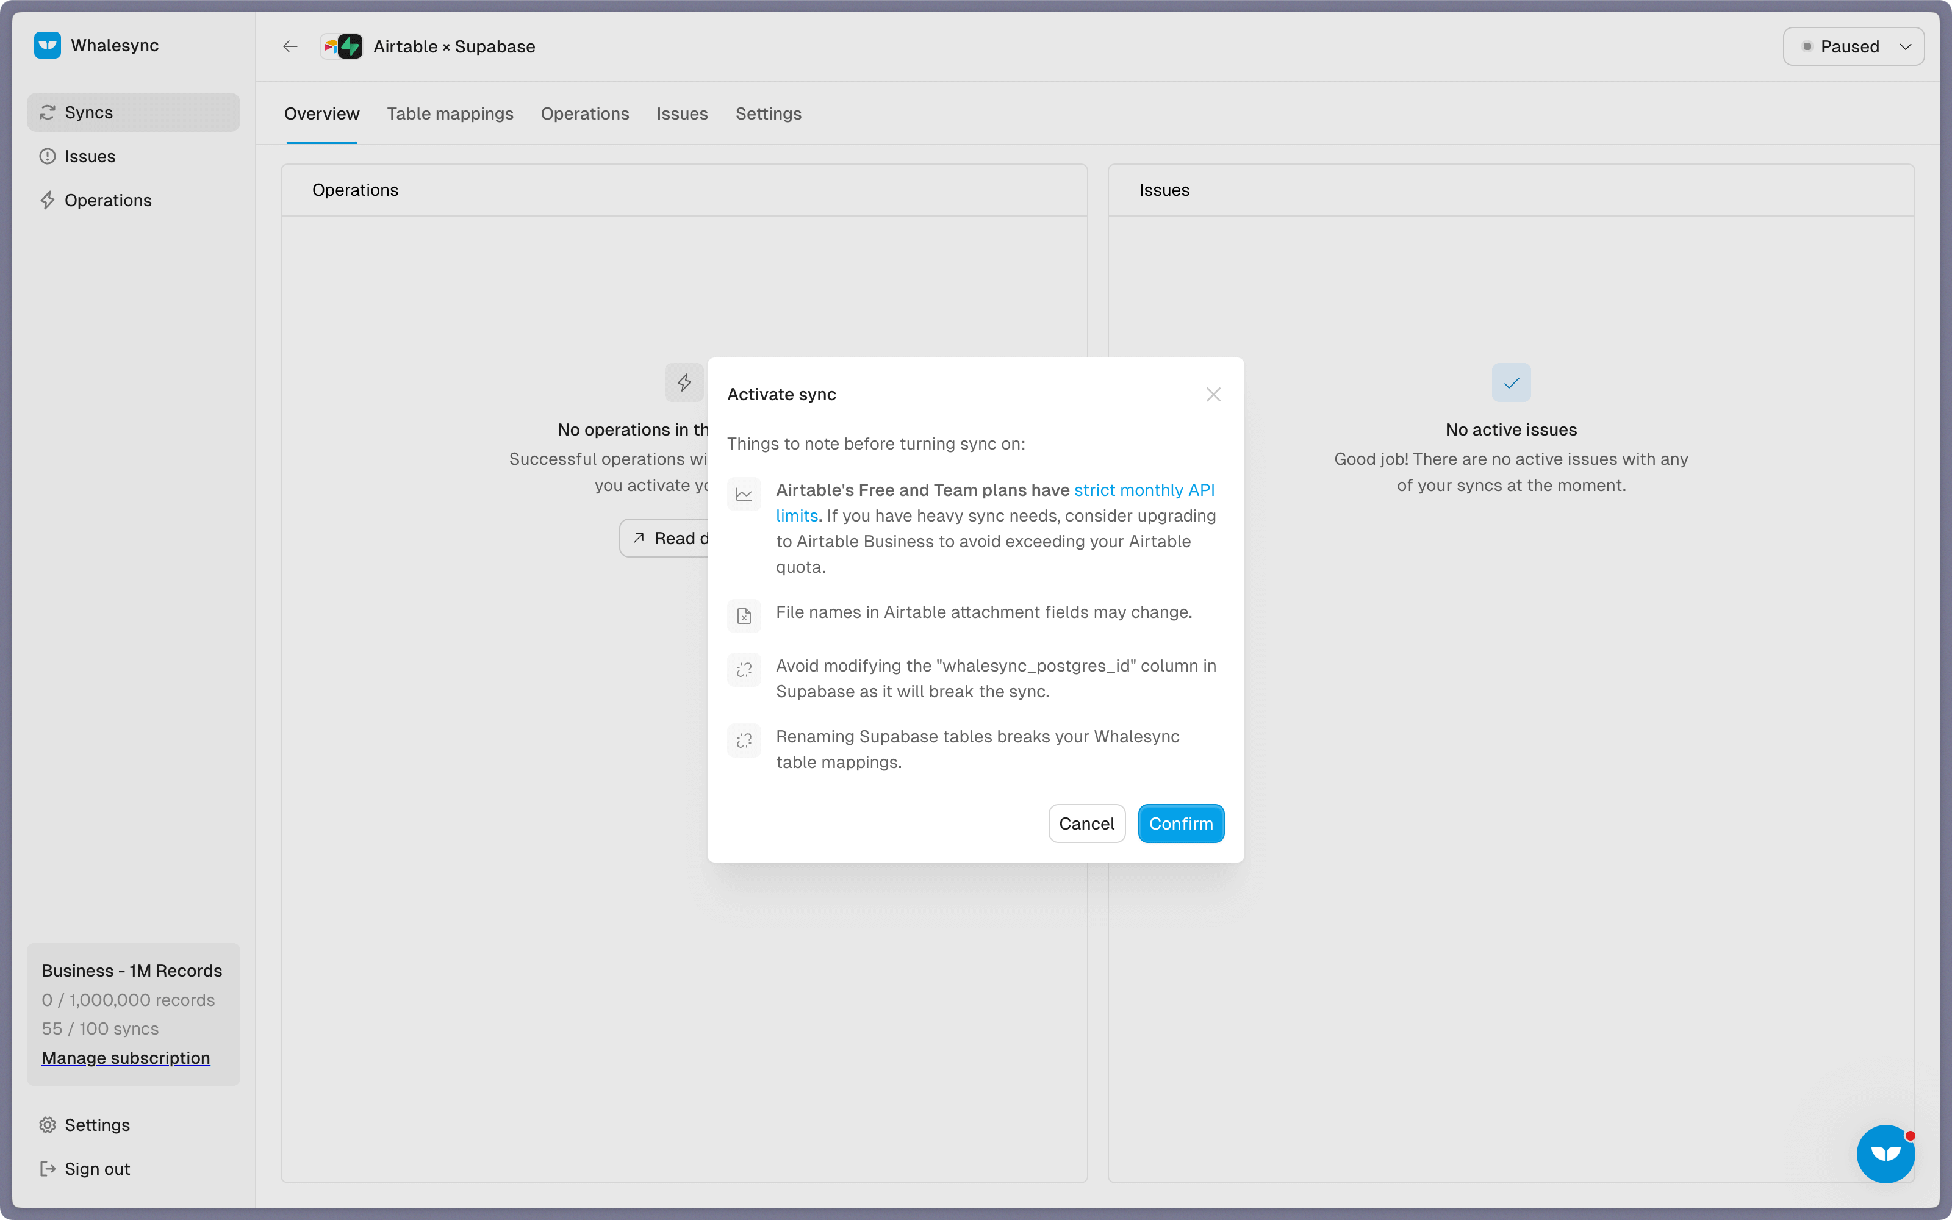Click the alert circle icon next to Issues

(x=48, y=157)
